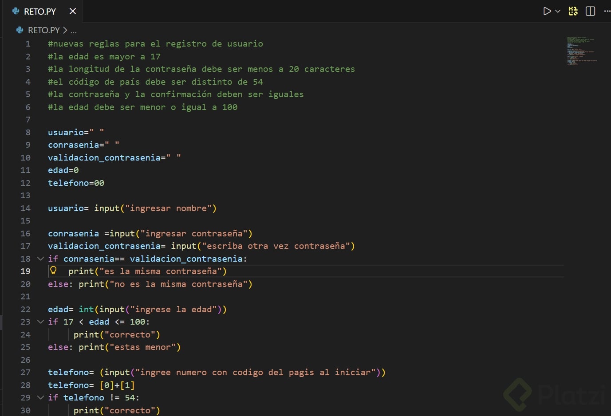Expand the breadcrumb ellipsis symbol list

click(x=74, y=31)
